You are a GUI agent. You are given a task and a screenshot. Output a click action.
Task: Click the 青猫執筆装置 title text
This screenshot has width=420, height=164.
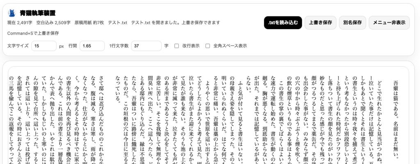tap(37, 13)
